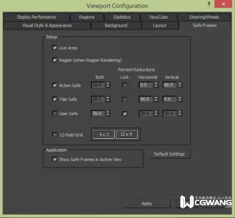Adjust Title Safe Vertical spinner arrows
Screen dimensions: 235x218
tap(180, 99)
